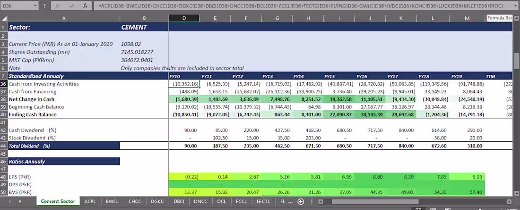Click the more sheets ellipsis after FL

point(291,201)
